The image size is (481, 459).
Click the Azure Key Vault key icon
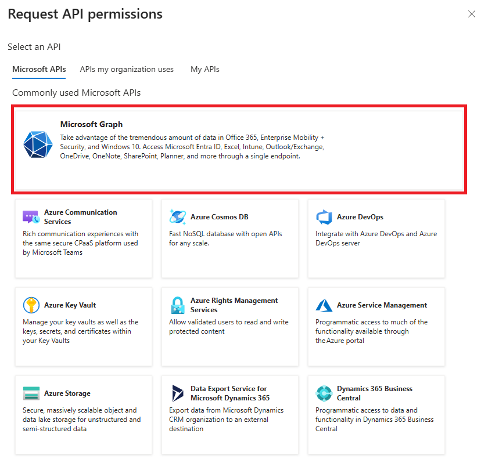point(31,305)
